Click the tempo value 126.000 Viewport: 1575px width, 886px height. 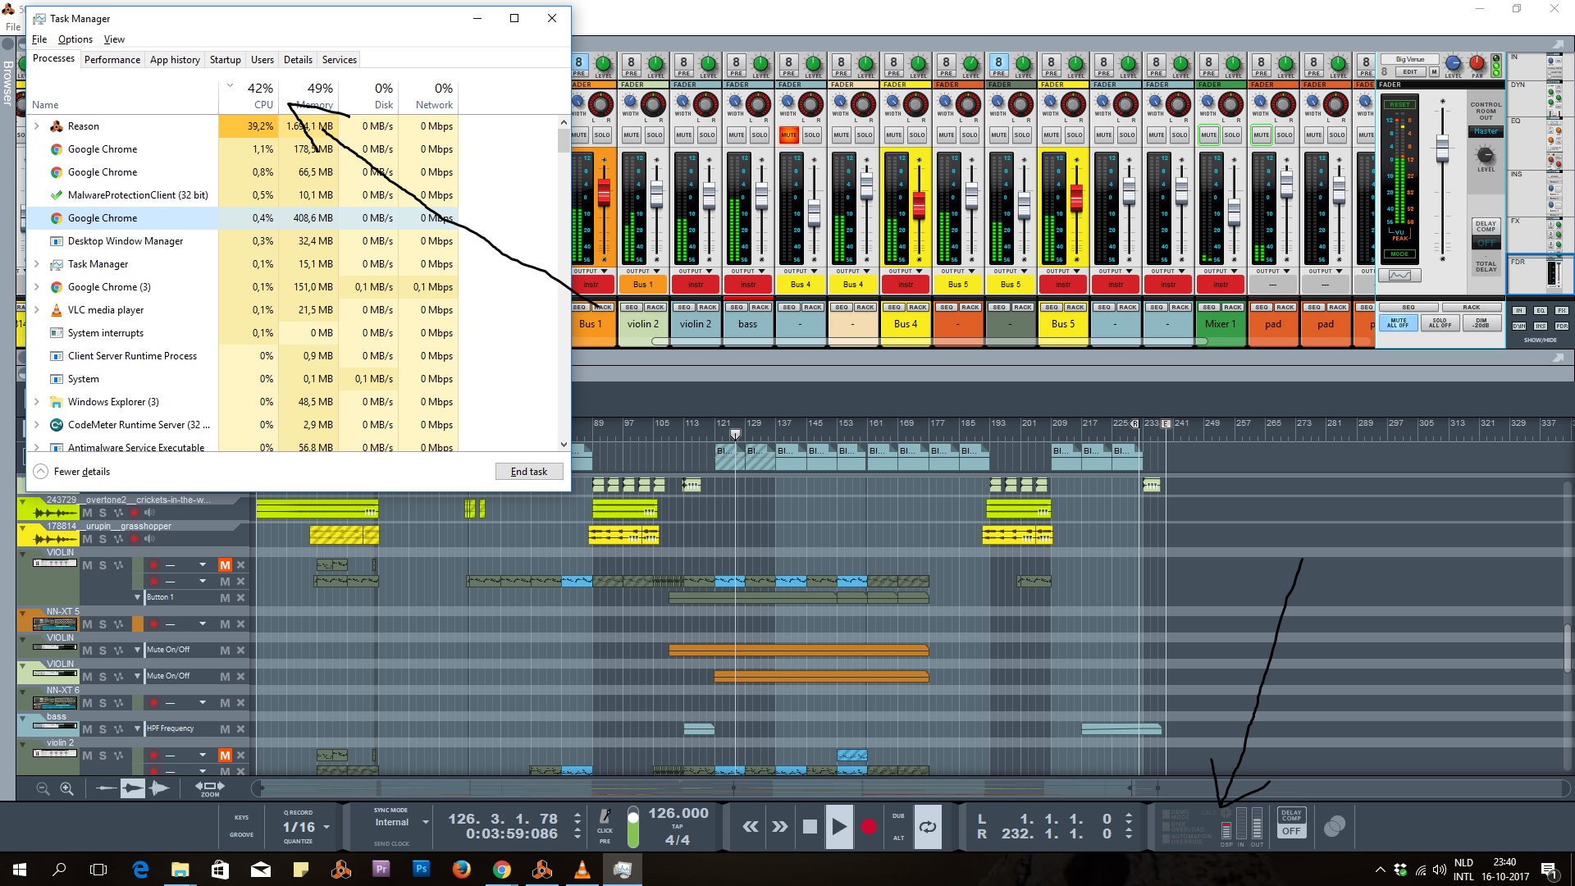(x=678, y=813)
